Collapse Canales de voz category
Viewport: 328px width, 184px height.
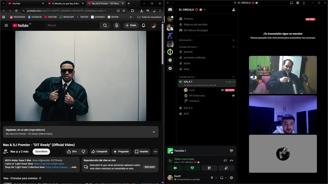point(188,77)
